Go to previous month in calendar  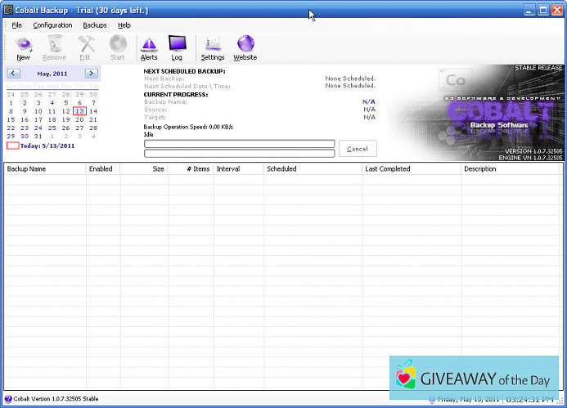pos(13,74)
